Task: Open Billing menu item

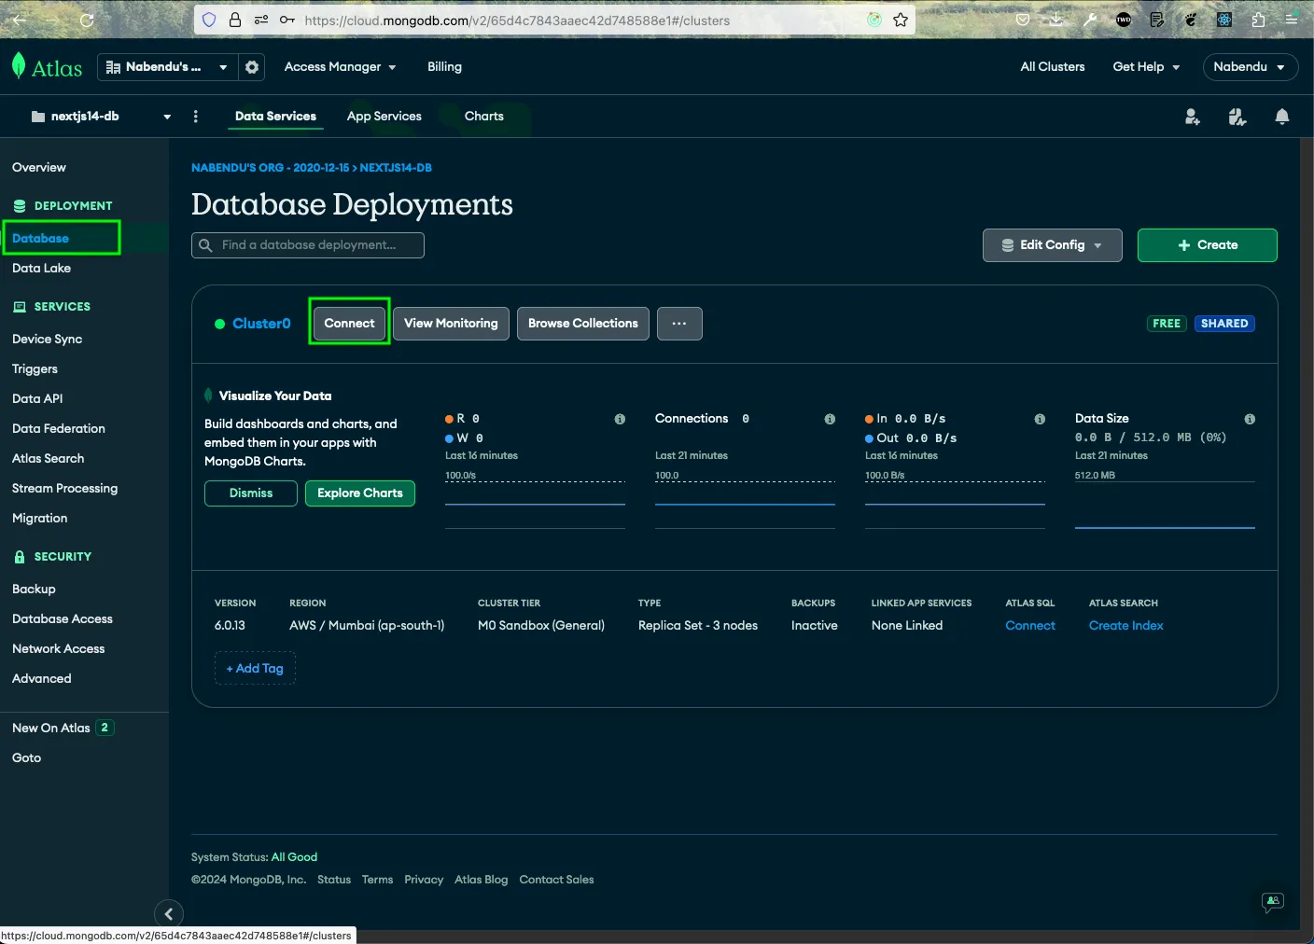Action: point(444,67)
